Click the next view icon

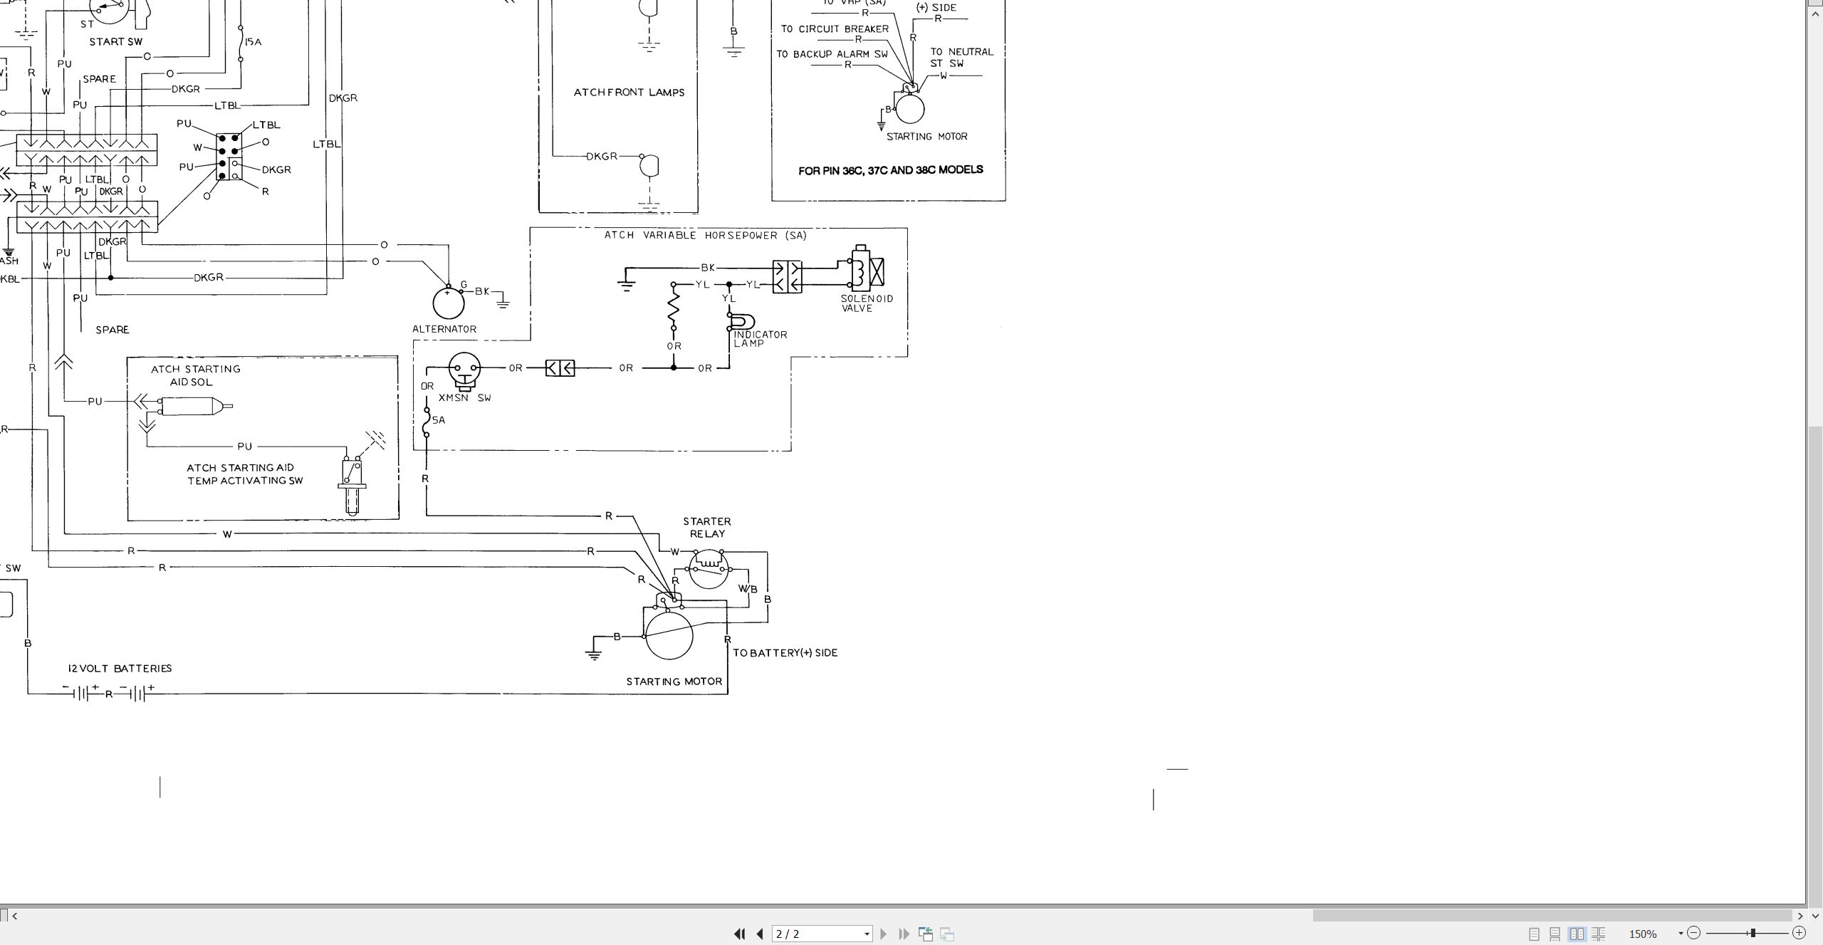click(947, 934)
